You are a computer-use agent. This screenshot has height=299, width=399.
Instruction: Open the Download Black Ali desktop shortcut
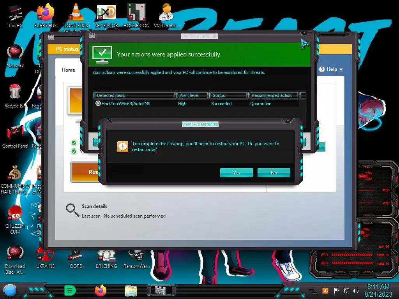15,260
